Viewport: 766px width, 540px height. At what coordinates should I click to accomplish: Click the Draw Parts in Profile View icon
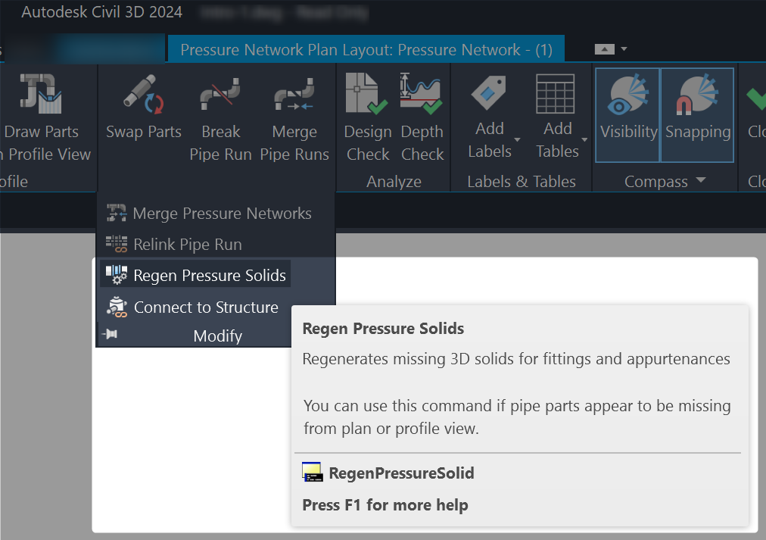pos(41,93)
